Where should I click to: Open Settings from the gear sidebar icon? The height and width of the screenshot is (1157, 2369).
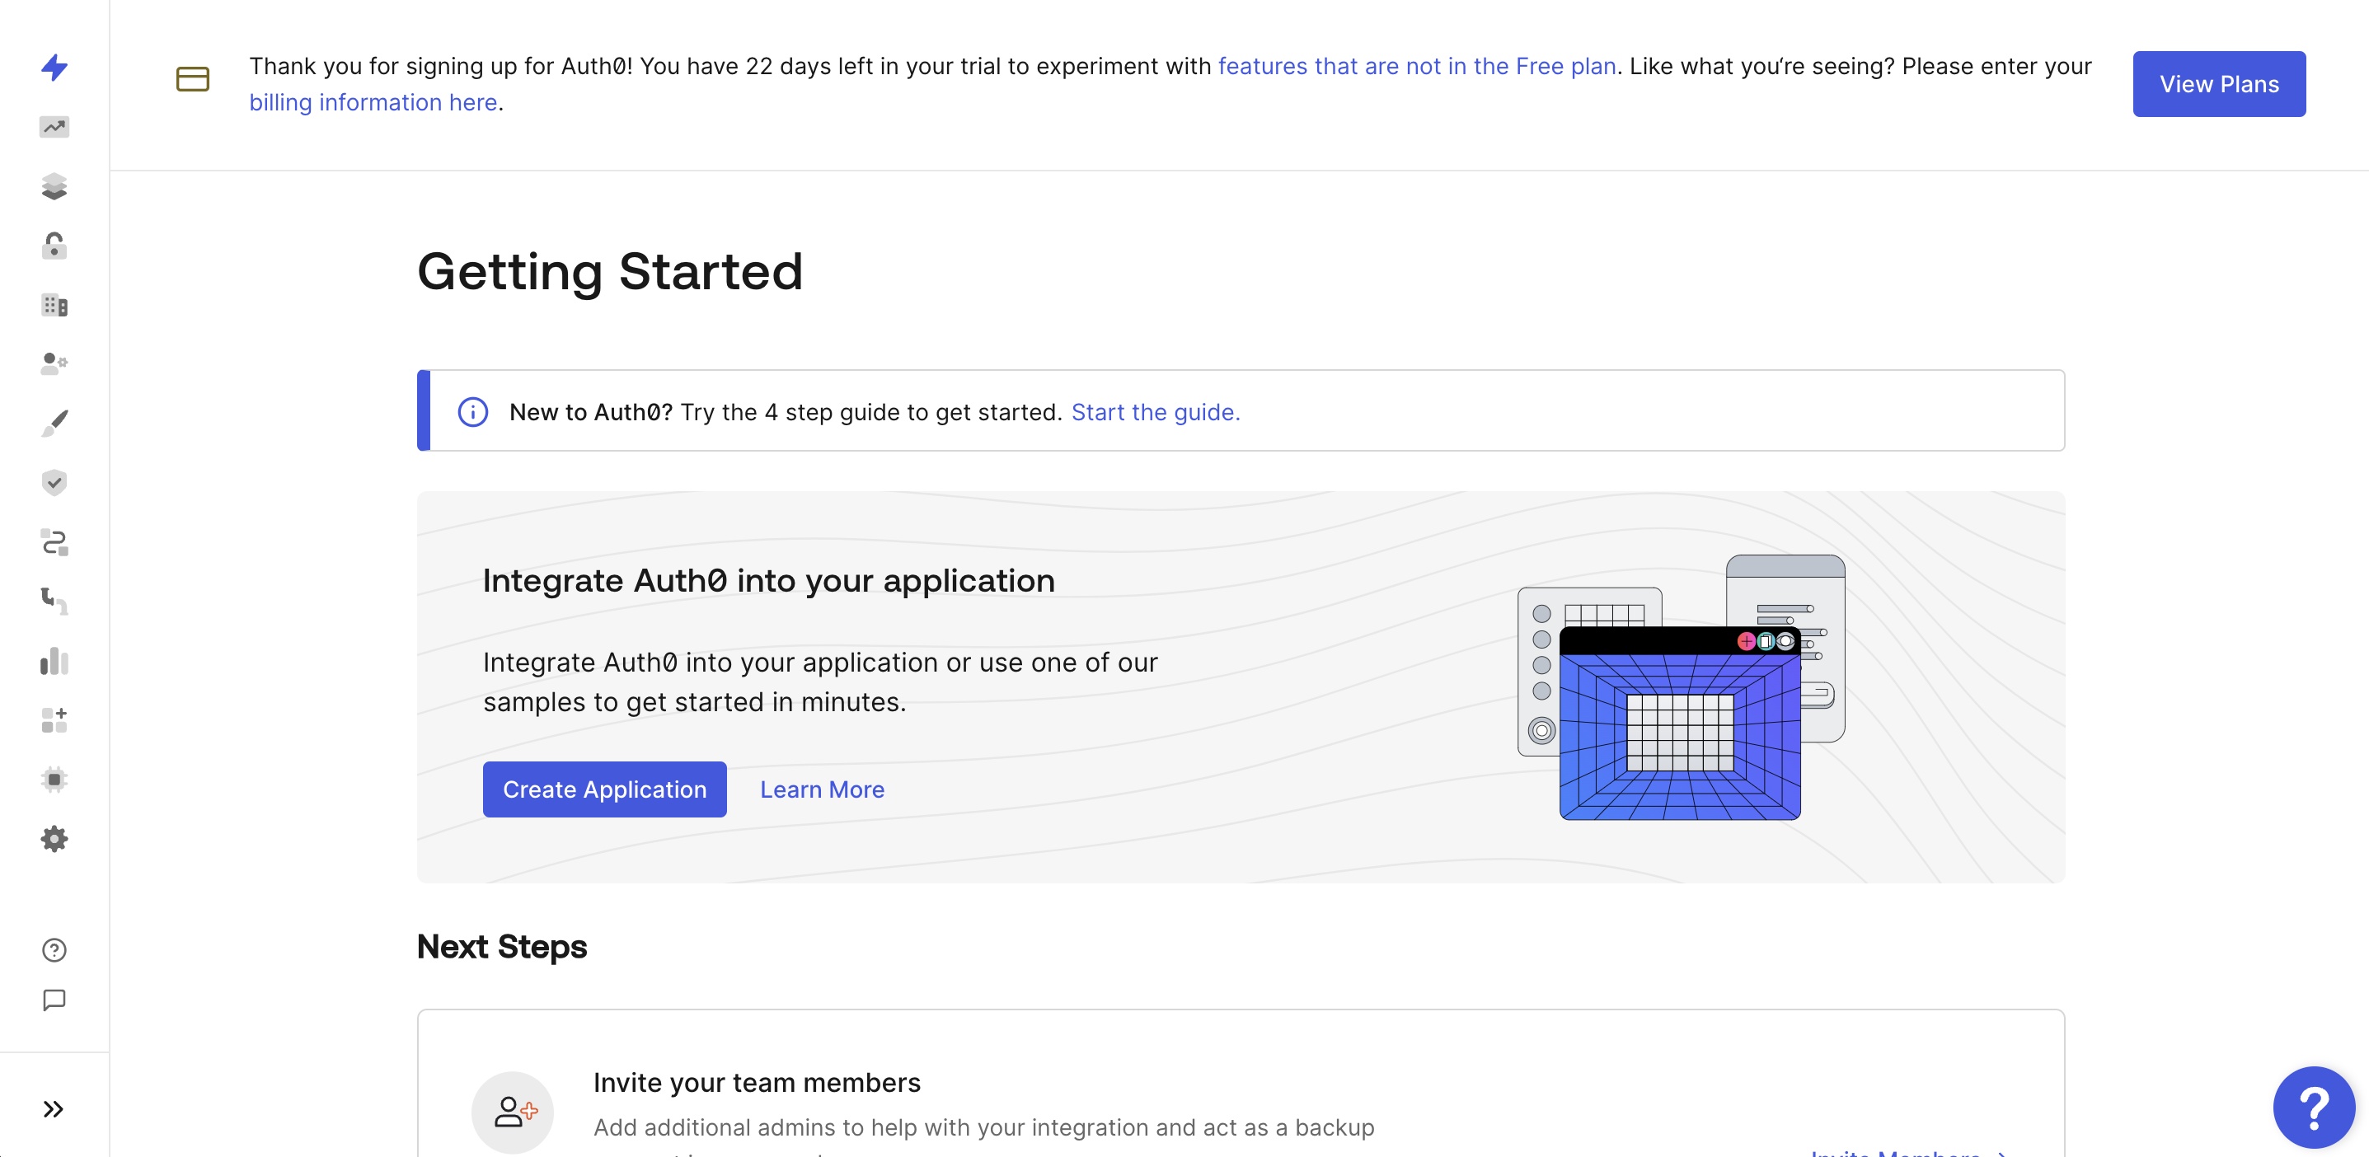point(54,839)
